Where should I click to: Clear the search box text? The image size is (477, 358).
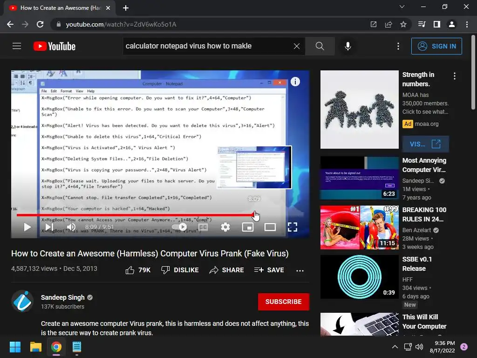[297, 46]
